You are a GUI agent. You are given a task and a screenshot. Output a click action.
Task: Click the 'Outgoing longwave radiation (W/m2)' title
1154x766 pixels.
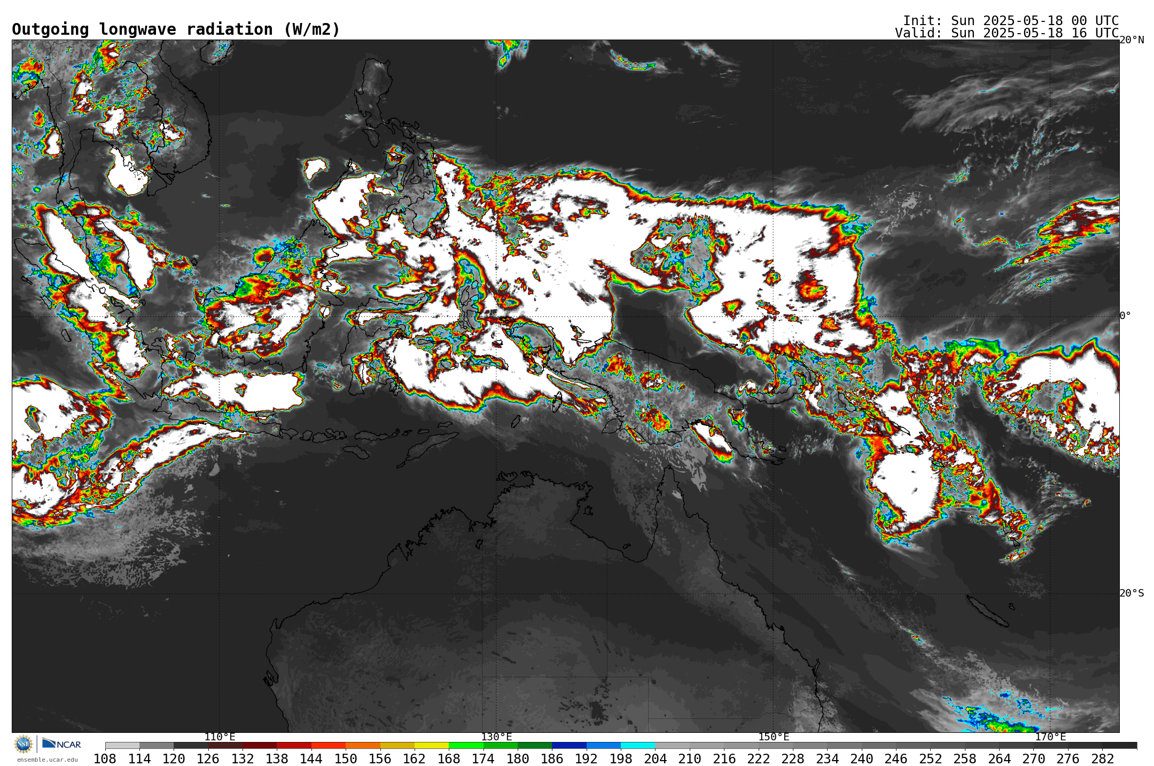(x=176, y=29)
